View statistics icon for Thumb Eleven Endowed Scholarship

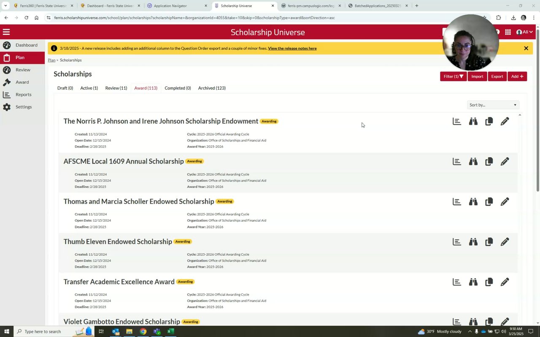coord(457,242)
